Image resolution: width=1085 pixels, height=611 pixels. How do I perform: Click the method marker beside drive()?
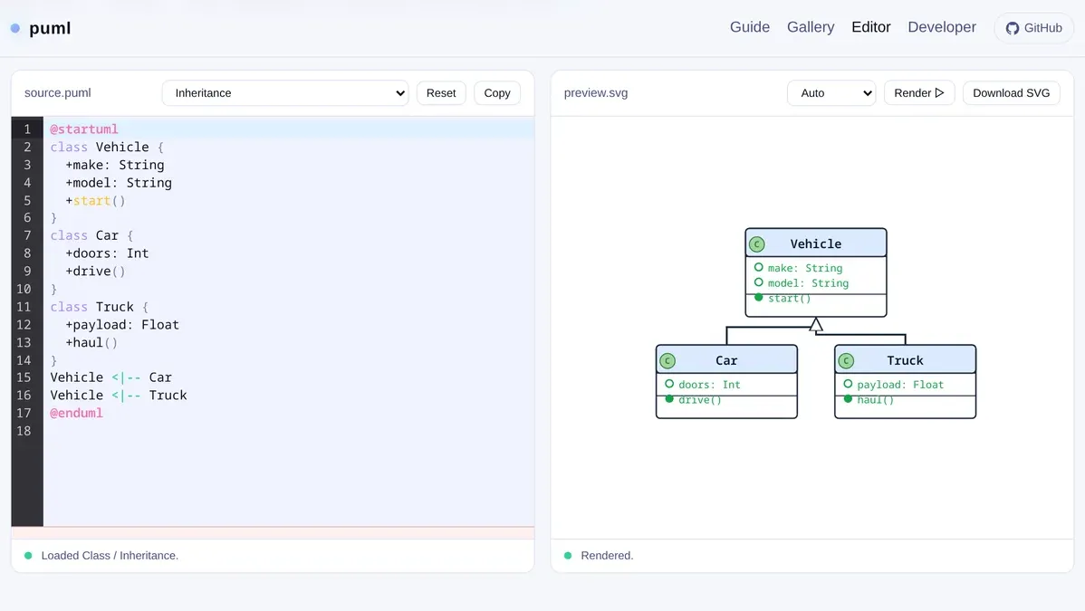669,399
